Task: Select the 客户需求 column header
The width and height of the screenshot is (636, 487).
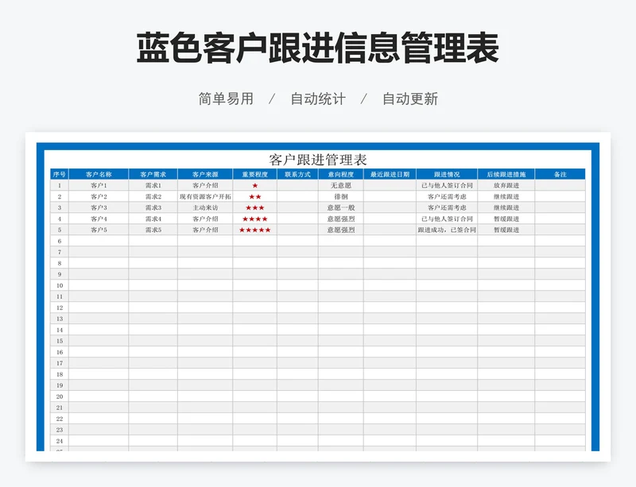Action: (x=153, y=174)
